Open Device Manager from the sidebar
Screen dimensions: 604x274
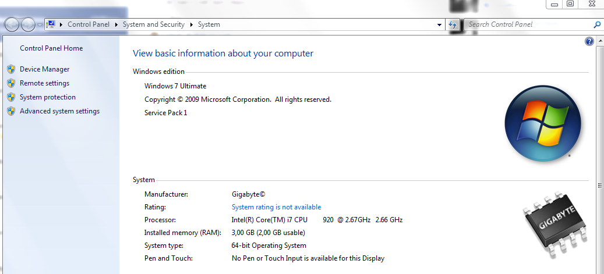45,69
